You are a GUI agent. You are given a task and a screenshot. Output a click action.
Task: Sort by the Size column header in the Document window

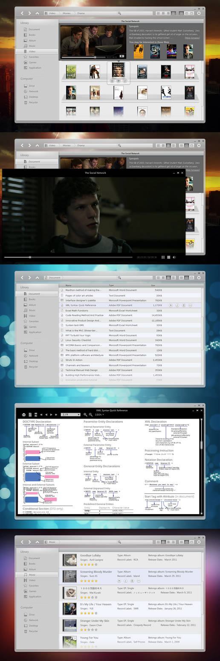point(153,285)
